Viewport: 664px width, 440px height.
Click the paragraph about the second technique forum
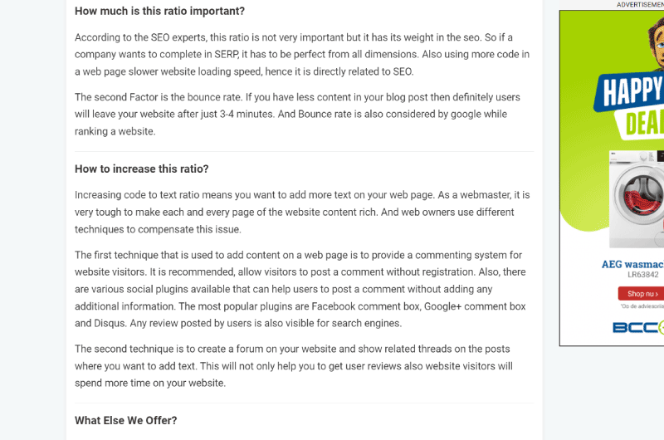[294, 366]
